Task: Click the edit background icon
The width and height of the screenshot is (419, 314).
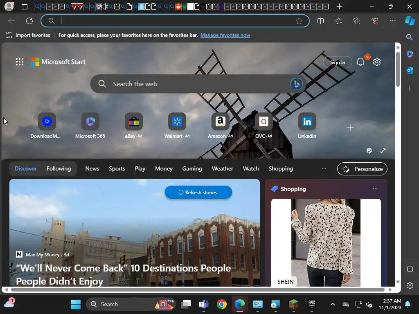Action: [x=369, y=151]
